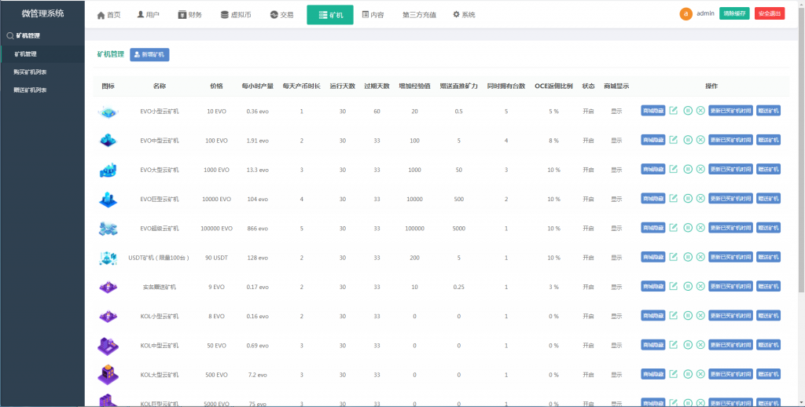Click the pause icon for EVO超级云矿机
The image size is (805, 407).
[687, 228]
